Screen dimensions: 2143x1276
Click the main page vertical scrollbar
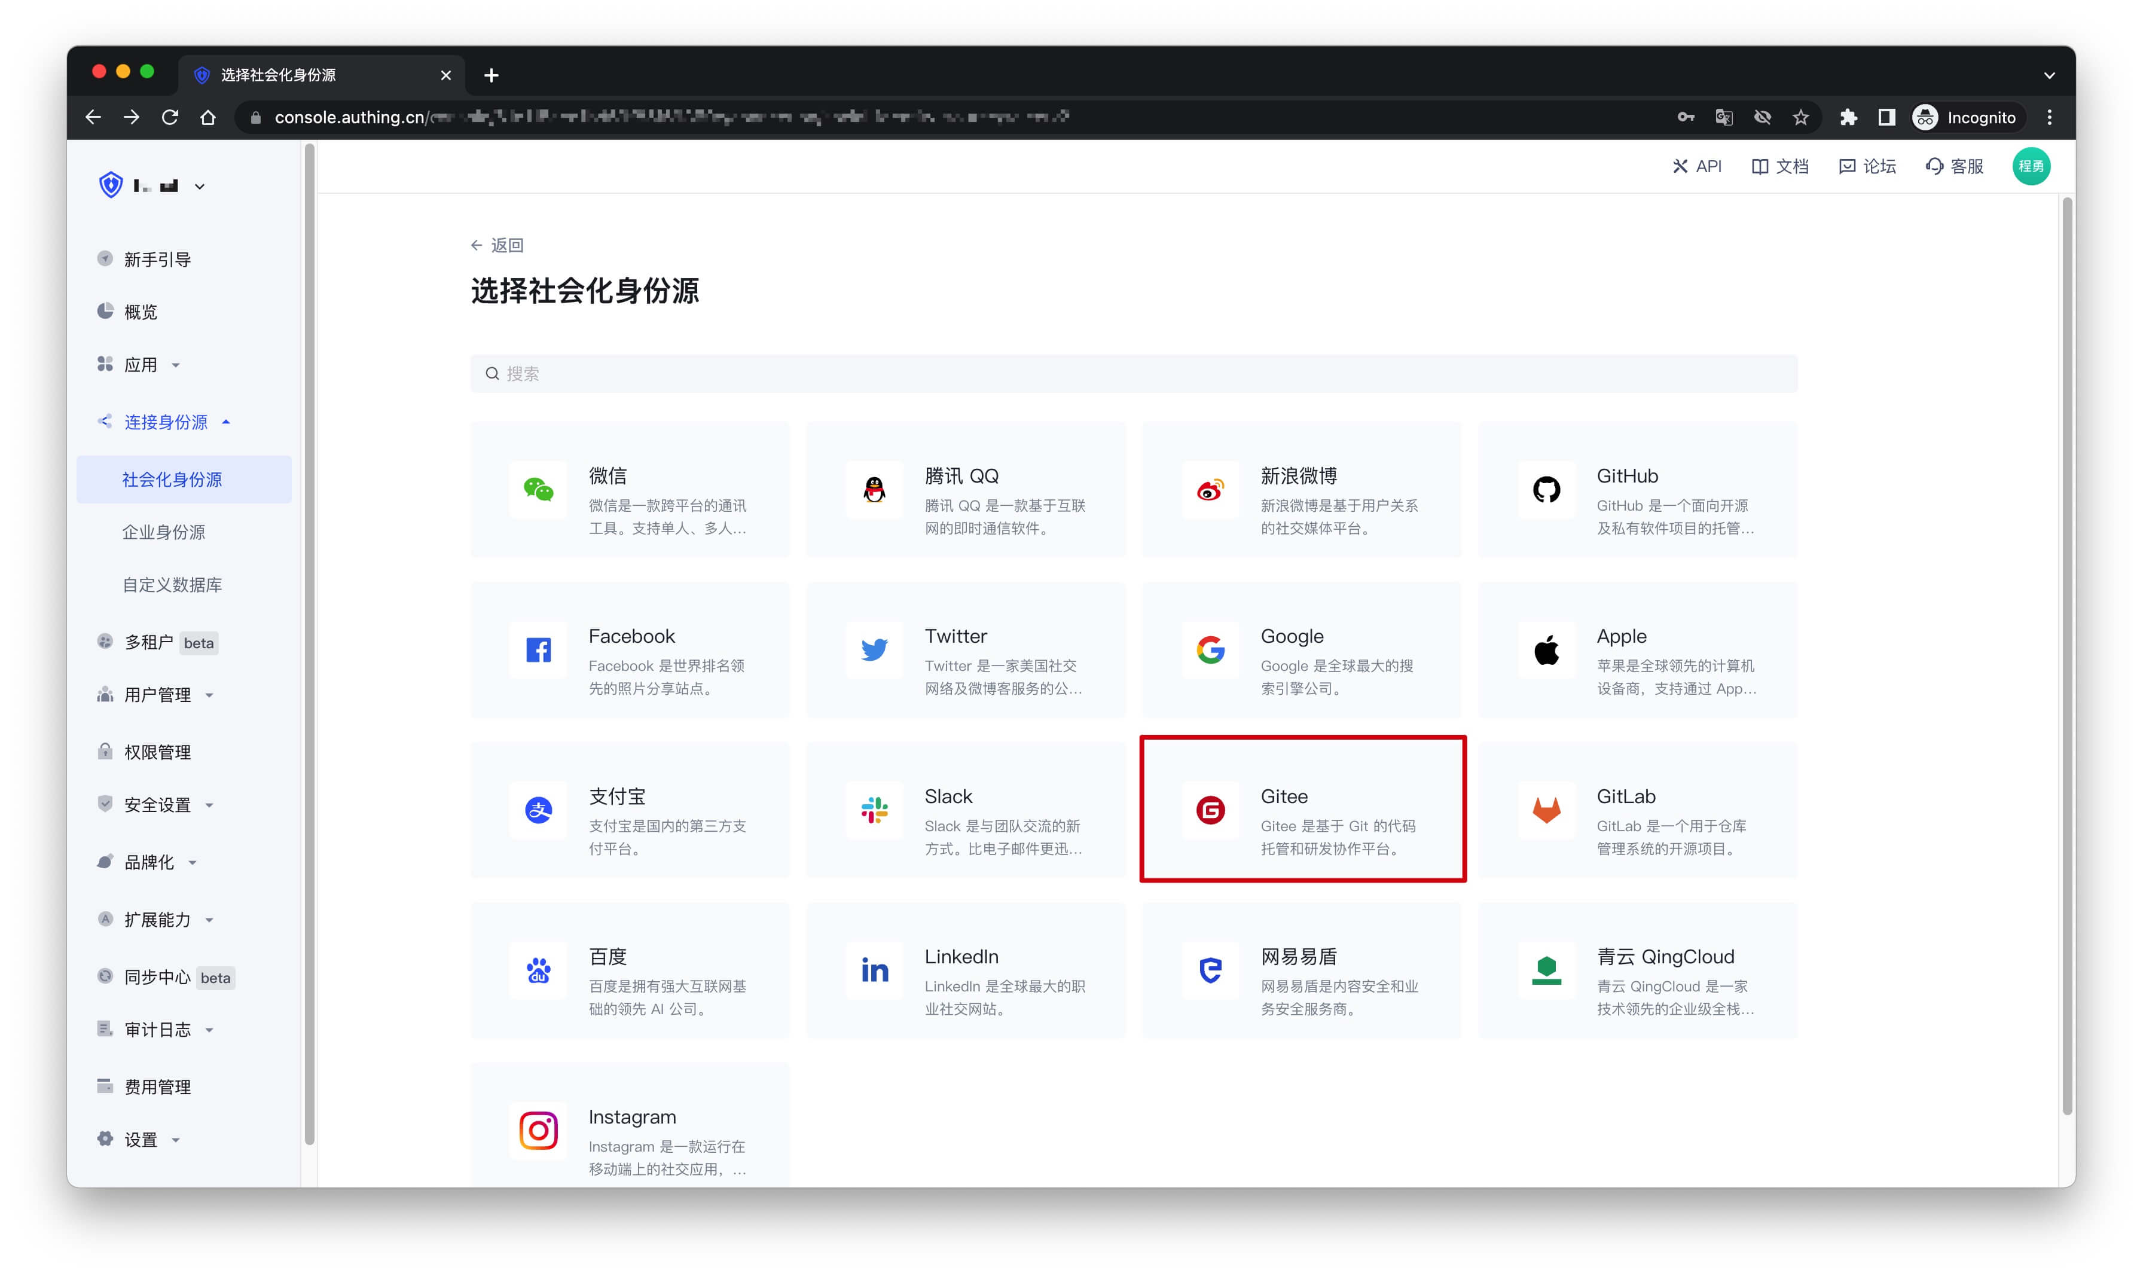(x=2066, y=654)
